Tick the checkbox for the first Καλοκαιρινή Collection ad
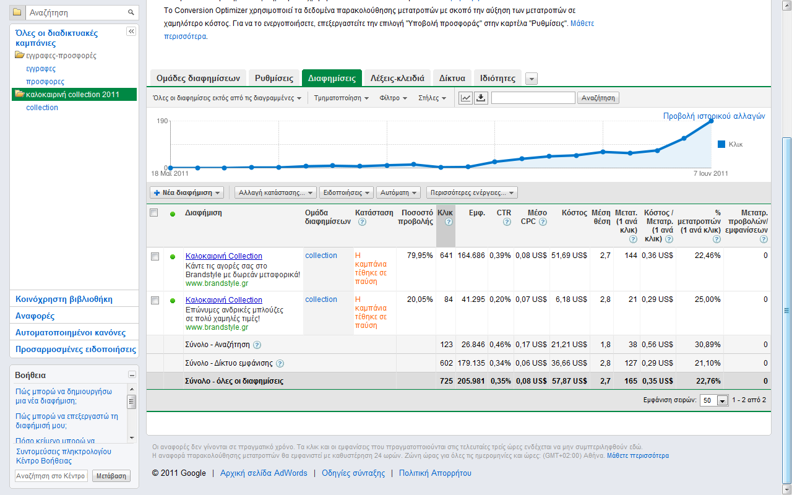Viewport: 792px width, 495px height. 155,256
